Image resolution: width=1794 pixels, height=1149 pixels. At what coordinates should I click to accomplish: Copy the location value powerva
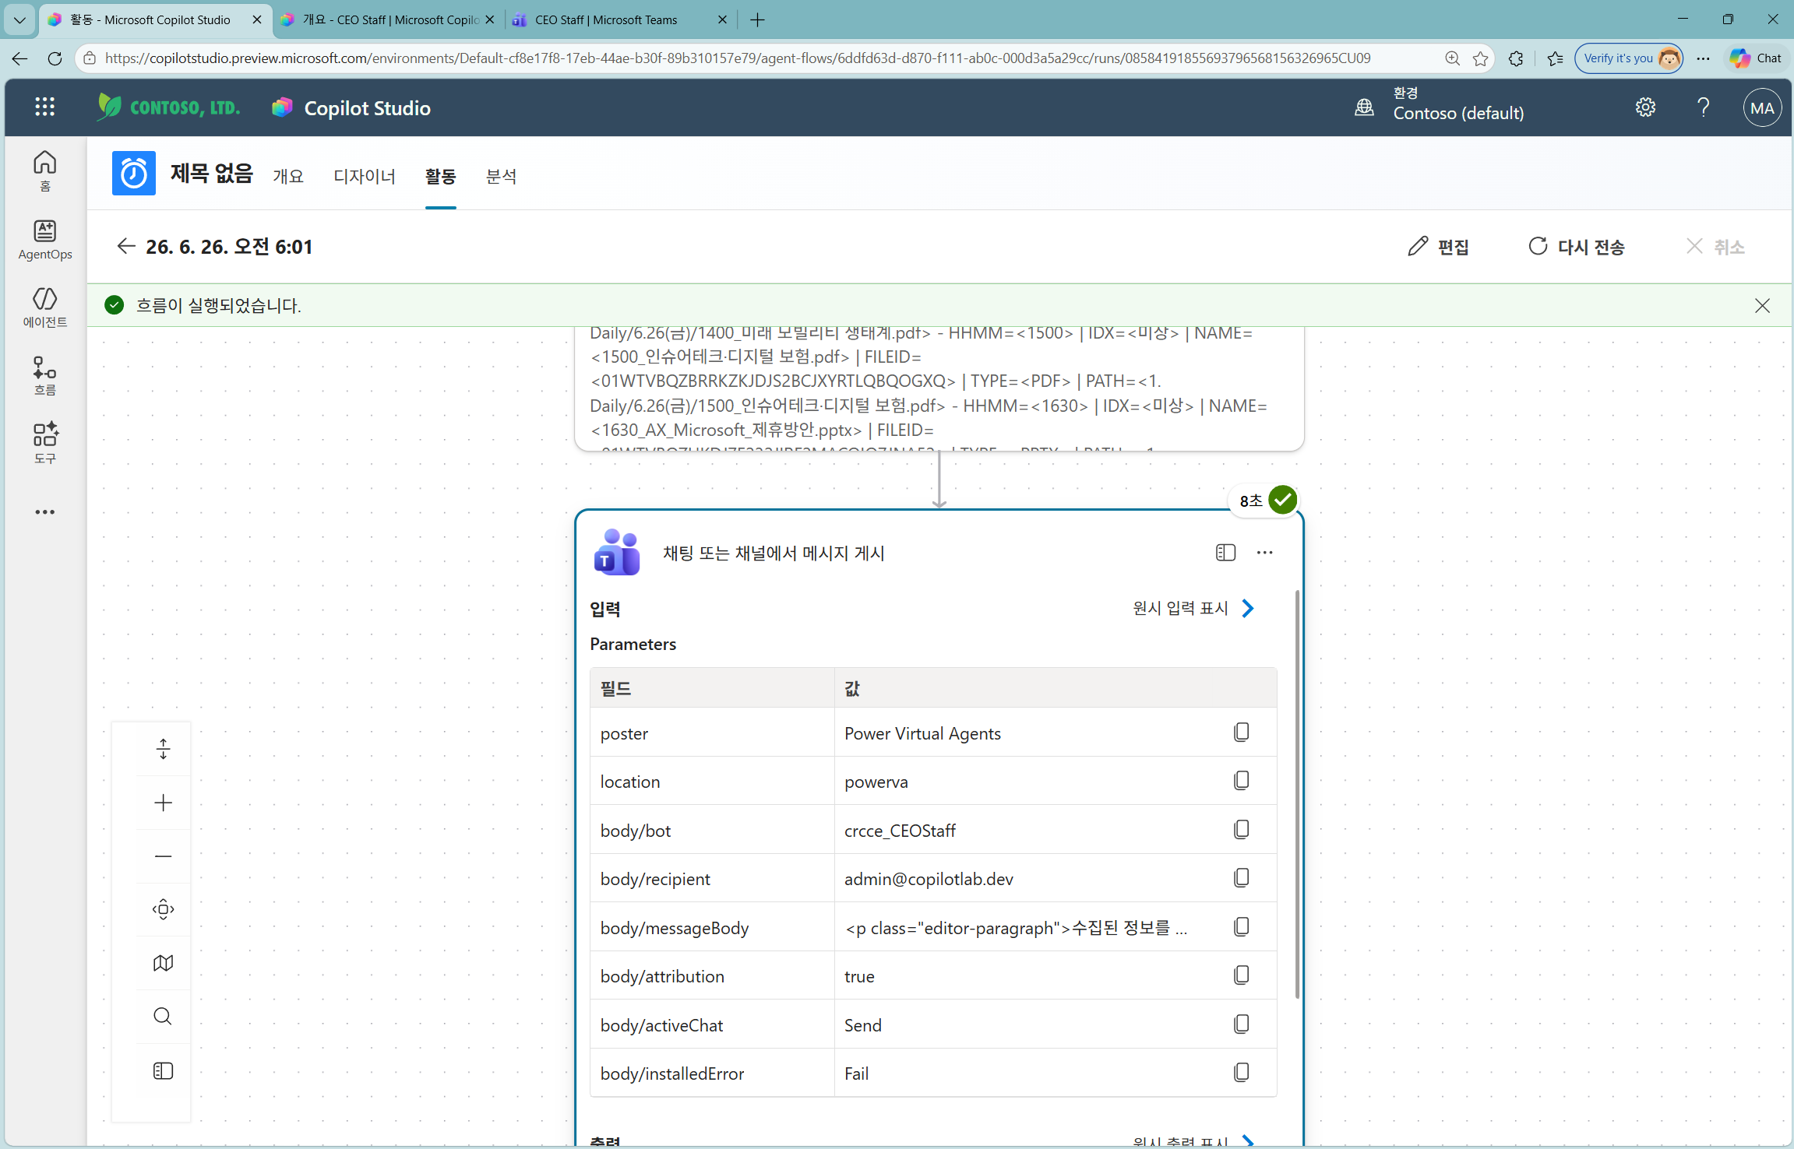tap(1242, 780)
